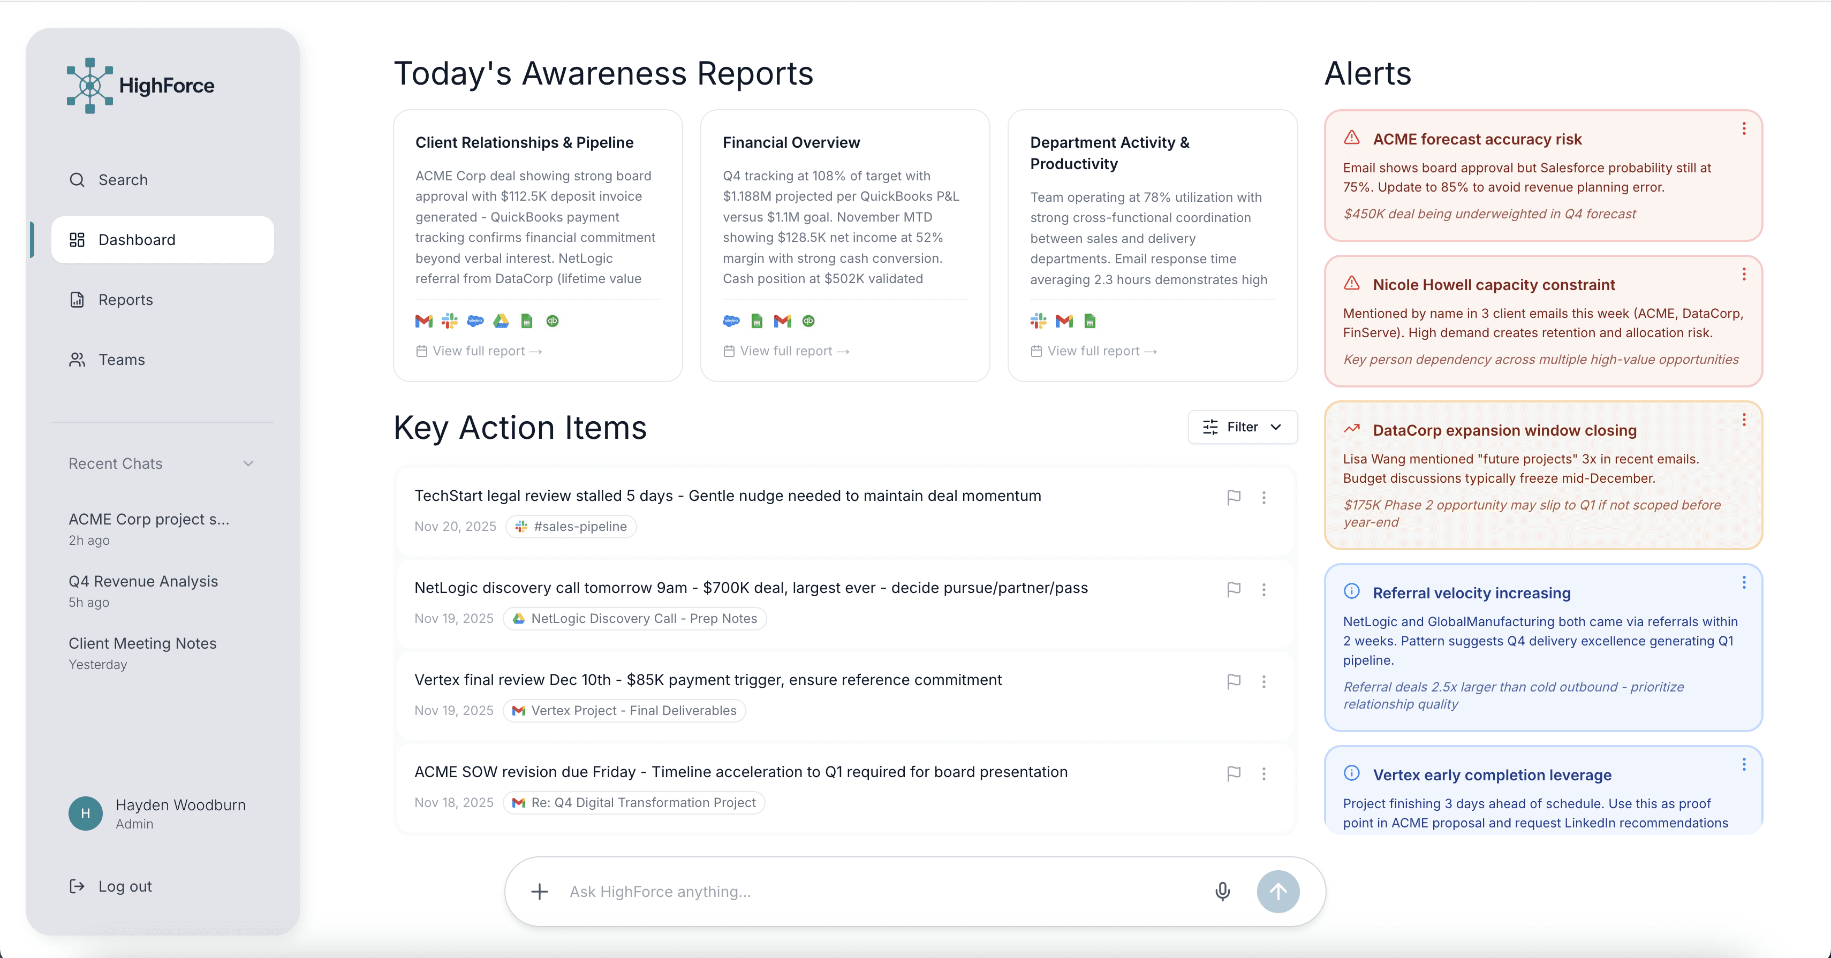Click the plus icon in the Ask HighForce bar
The height and width of the screenshot is (958, 1831).
coord(540,891)
